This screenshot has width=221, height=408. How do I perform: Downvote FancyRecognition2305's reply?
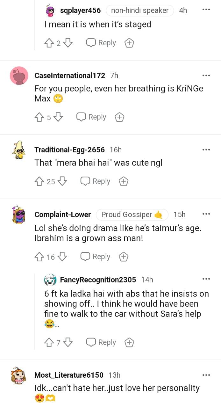pyautogui.click(x=68, y=342)
